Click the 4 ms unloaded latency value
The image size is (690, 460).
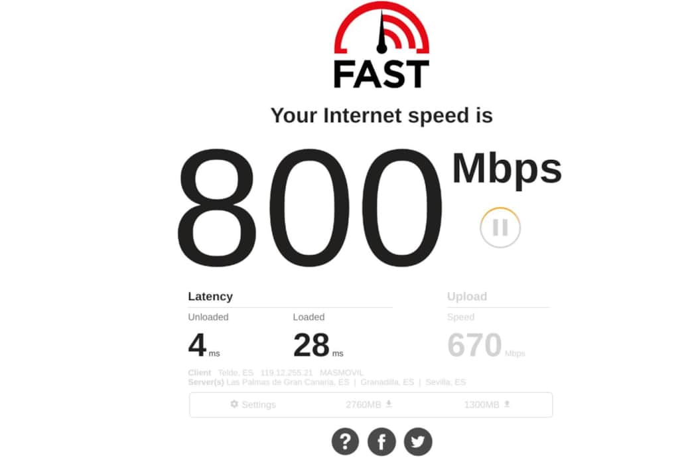pyautogui.click(x=204, y=345)
